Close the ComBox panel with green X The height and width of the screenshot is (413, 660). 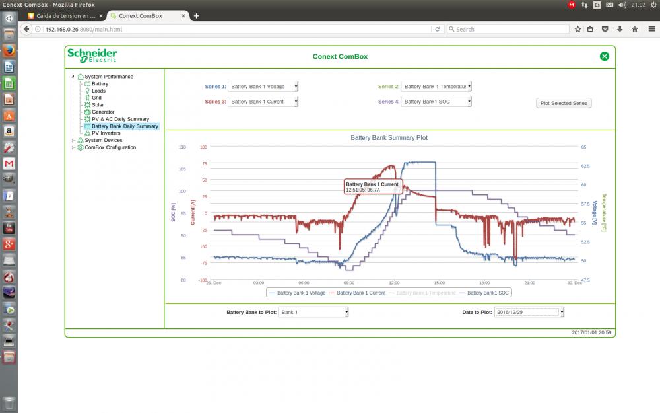[605, 56]
